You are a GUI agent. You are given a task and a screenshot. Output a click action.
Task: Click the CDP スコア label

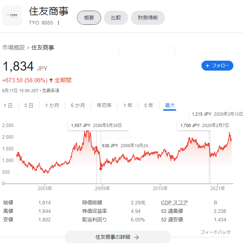pyautogui.click(x=174, y=203)
